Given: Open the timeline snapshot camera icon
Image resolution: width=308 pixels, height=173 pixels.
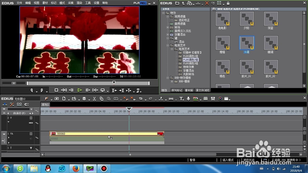Looking at the screenshot, I should pyautogui.click(x=57, y=99).
